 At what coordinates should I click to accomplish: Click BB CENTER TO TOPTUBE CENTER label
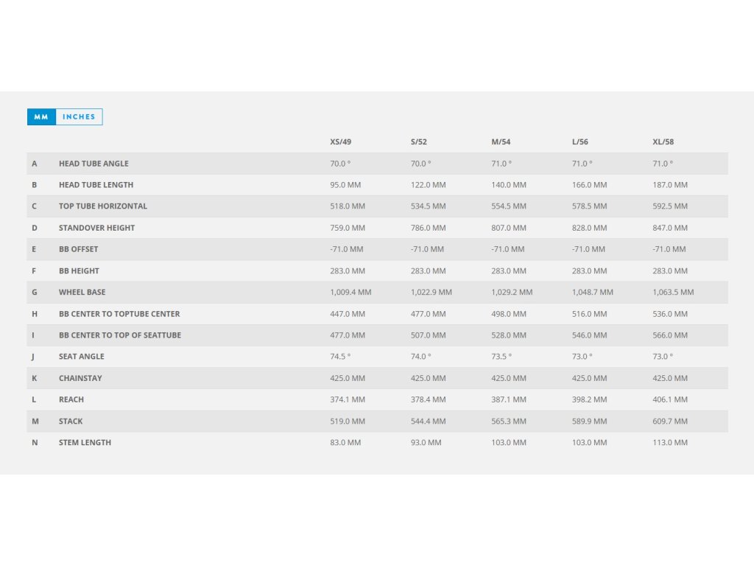(119, 314)
